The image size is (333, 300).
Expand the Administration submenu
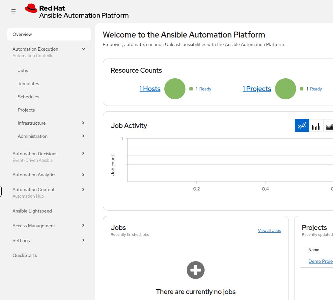tap(83, 136)
